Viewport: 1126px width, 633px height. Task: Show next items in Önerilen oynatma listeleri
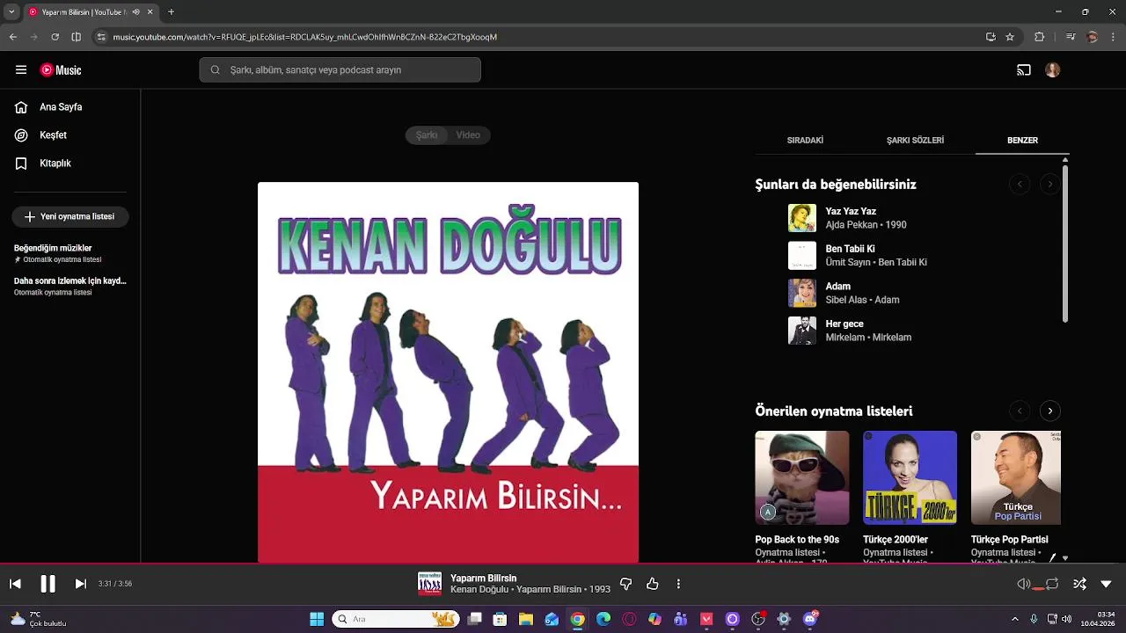click(1049, 411)
